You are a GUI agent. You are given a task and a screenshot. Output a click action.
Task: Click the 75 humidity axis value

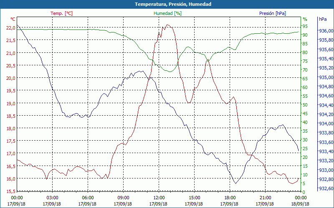click(305, 61)
